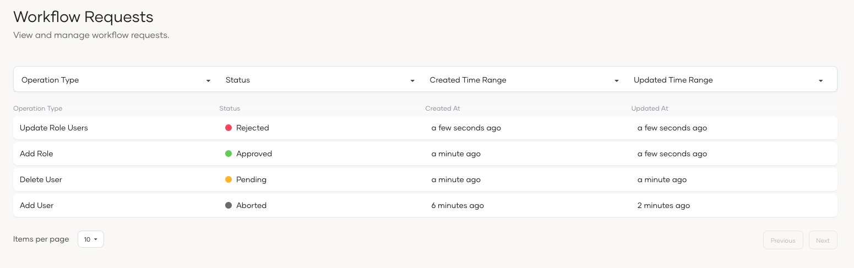
Task: Click the orange Pending status dot
Action: (x=229, y=179)
